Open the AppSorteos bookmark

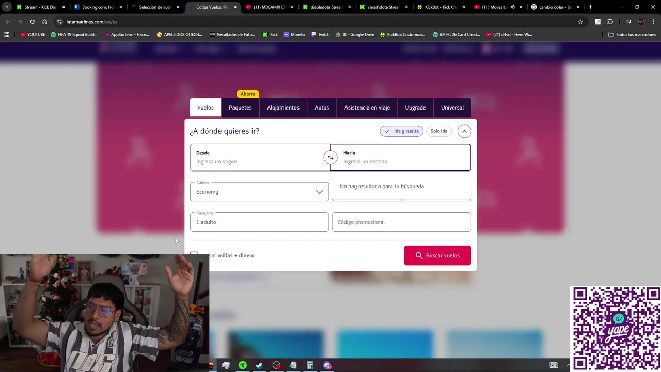pos(127,35)
